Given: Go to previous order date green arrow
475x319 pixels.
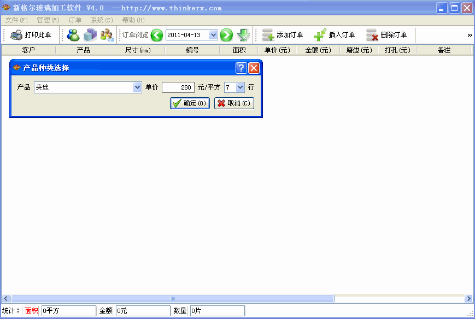Looking at the screenshot, I should click(x=157, y=35).
